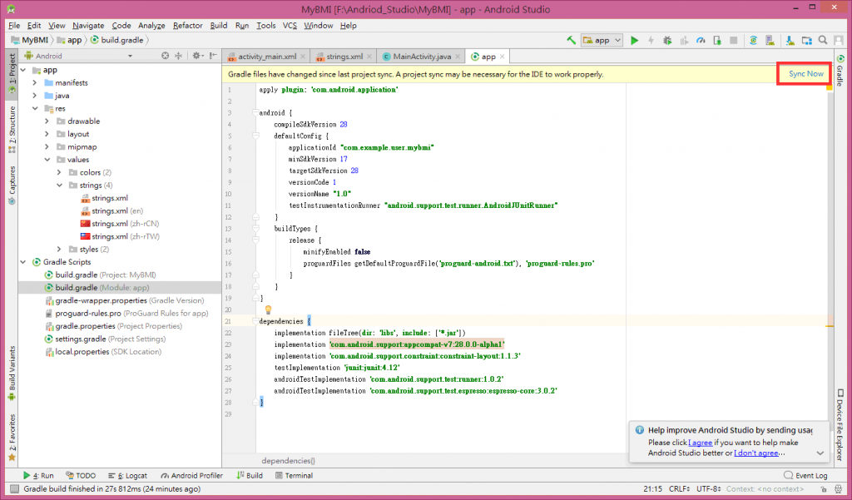
Task: Collapse the Gradle Scripts node
Action: [23, 262]
